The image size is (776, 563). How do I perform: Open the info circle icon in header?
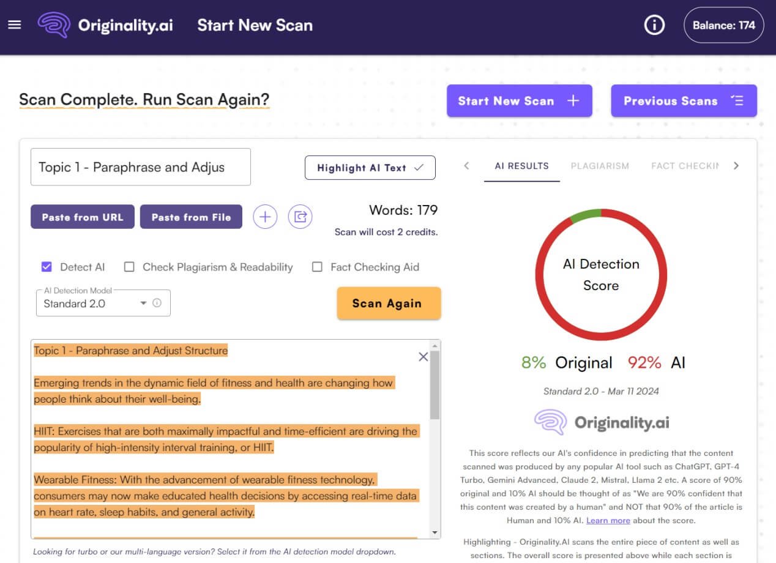tap(654, 25)
